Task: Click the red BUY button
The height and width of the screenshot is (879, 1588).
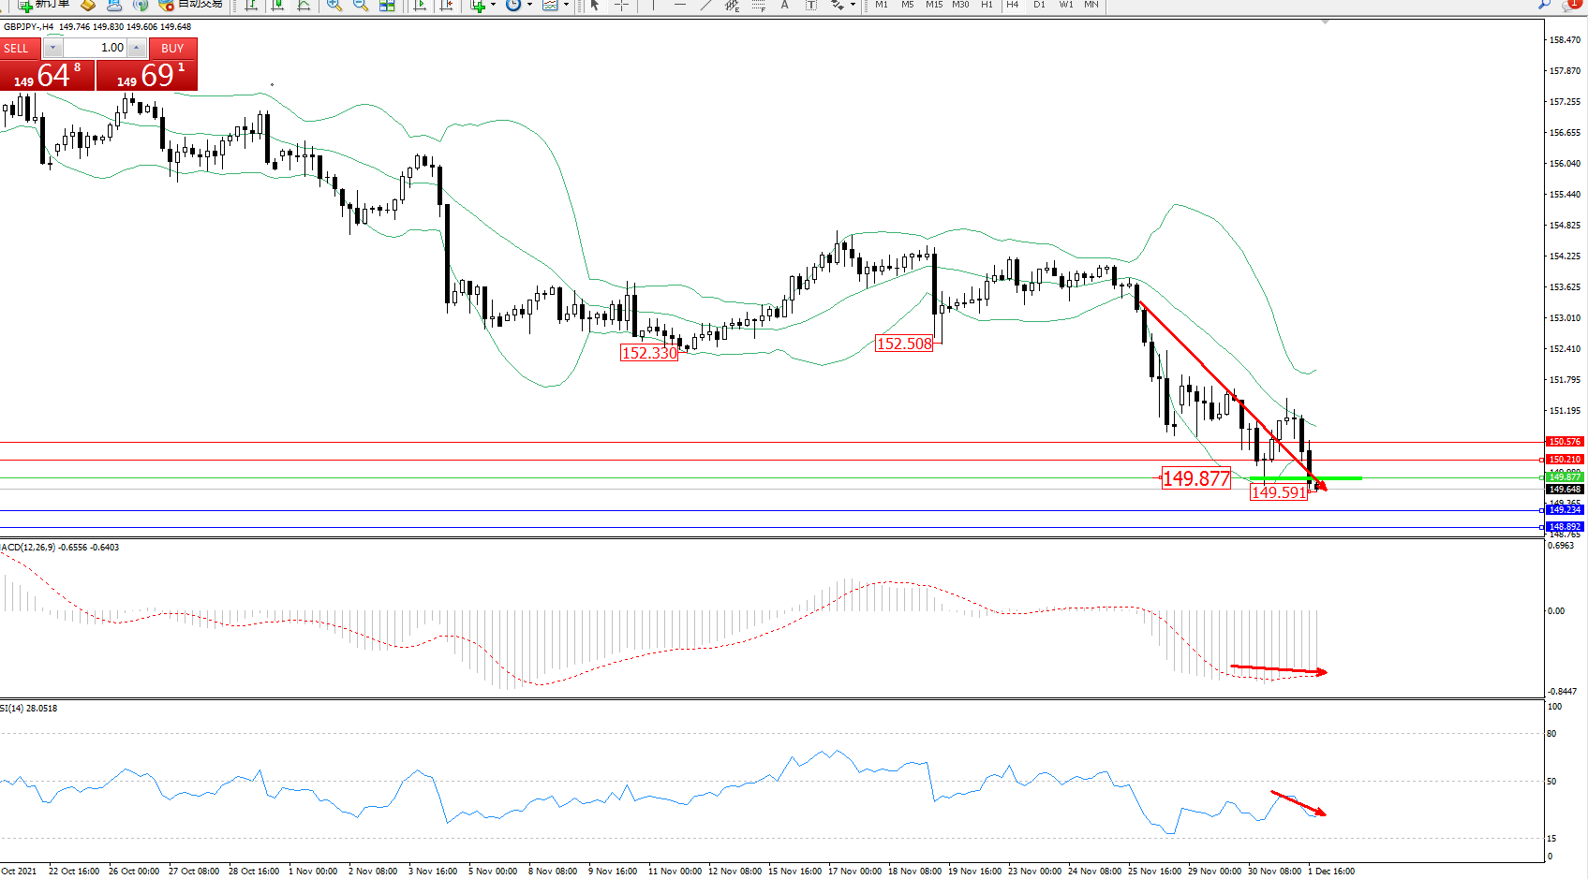Action: pyautogui.click(x=172, y=48)
